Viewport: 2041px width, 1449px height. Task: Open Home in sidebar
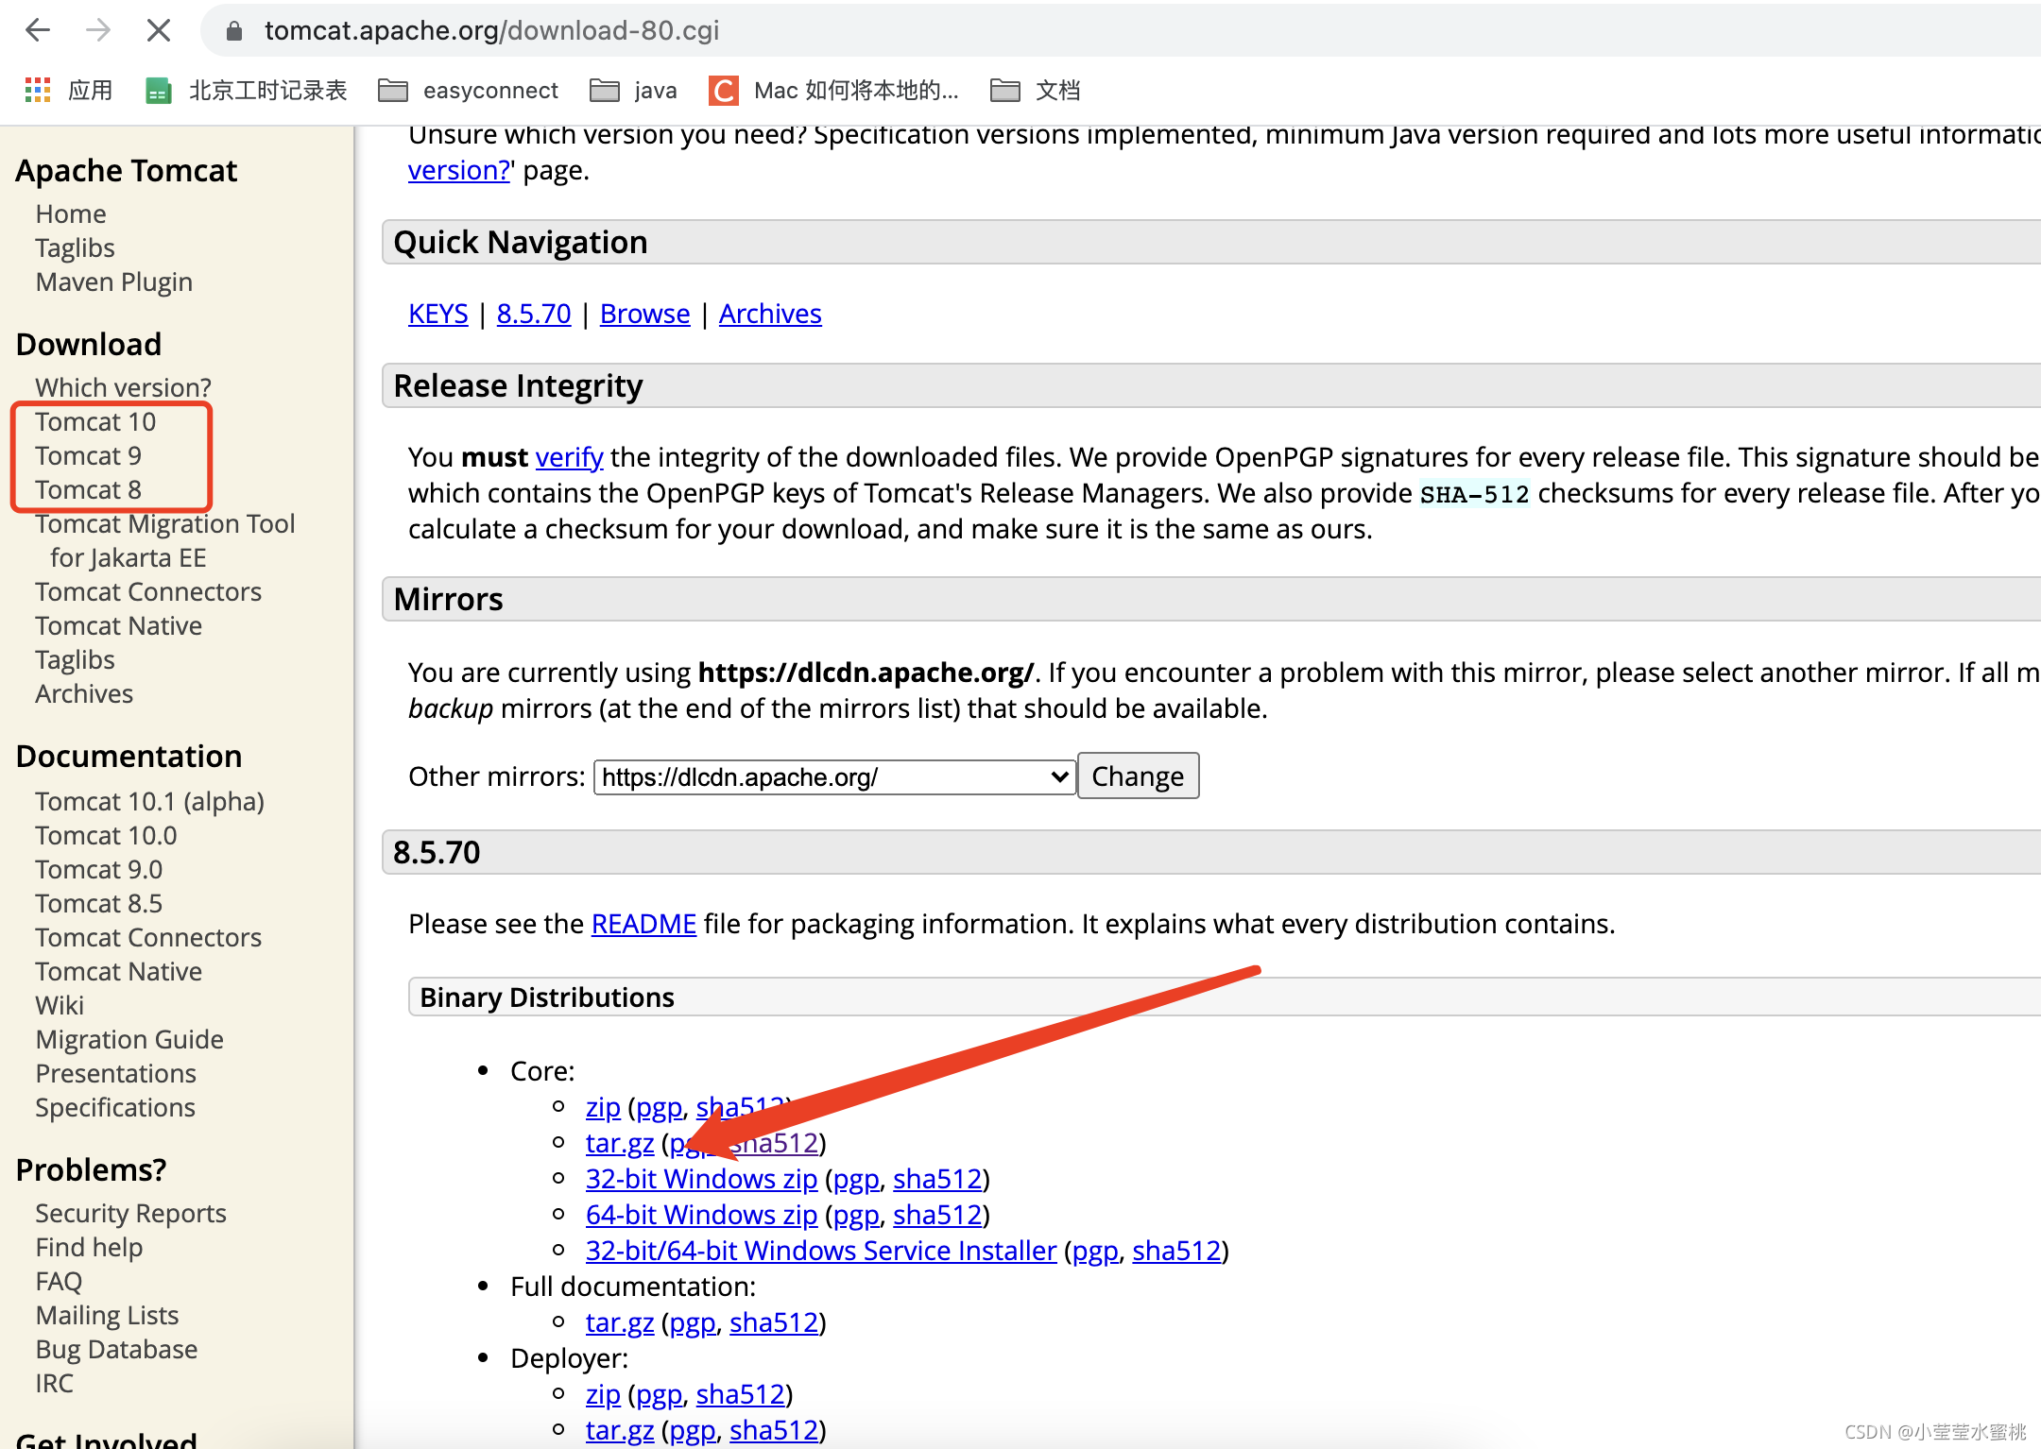coord(71,214)
